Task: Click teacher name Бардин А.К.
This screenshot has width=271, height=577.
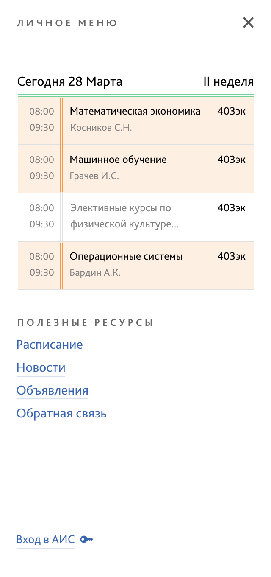Action: click(x=95, y=272)
